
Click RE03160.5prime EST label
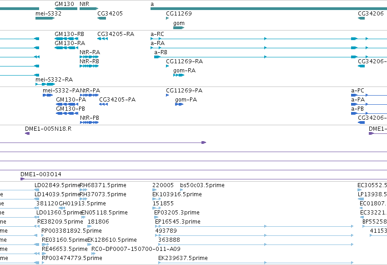(65, 240)
